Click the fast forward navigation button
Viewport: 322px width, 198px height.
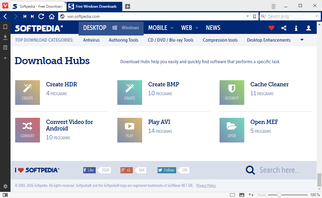click(32, 16)
